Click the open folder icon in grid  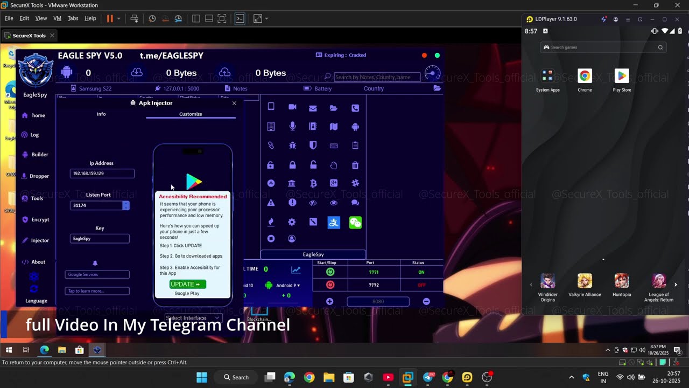coord(334,108)
